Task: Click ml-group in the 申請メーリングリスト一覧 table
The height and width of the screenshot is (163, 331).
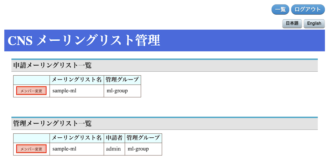Action: (117, 91)
